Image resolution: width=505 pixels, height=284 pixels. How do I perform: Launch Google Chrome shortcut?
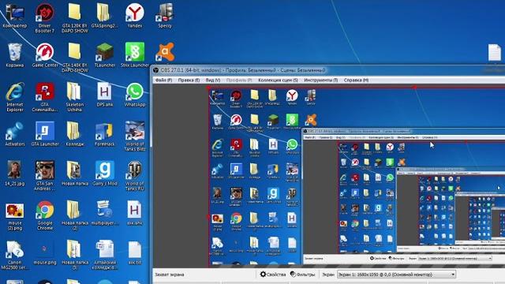coord(45,215)
